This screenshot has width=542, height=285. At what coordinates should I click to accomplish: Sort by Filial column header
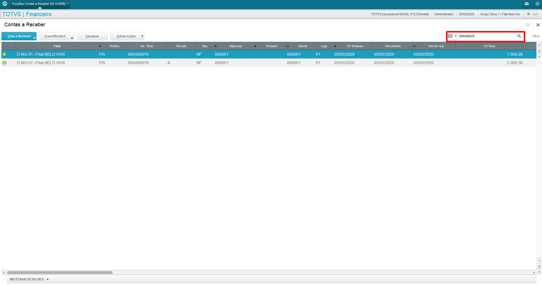57,46
